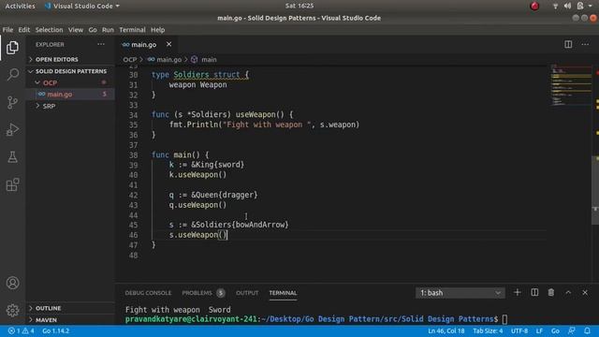Click the editor vertical scrollbar thumb
The image size is (599, 337).
pos(595,190)
